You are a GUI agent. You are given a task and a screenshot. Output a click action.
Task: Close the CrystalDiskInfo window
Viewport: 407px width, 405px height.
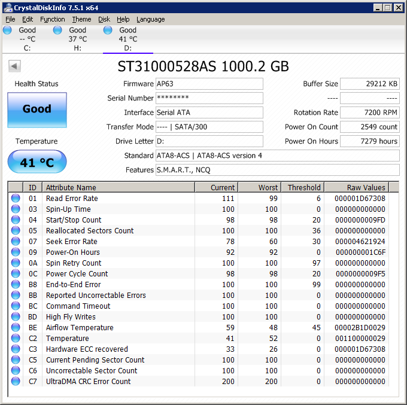click(x=398, y=8)
